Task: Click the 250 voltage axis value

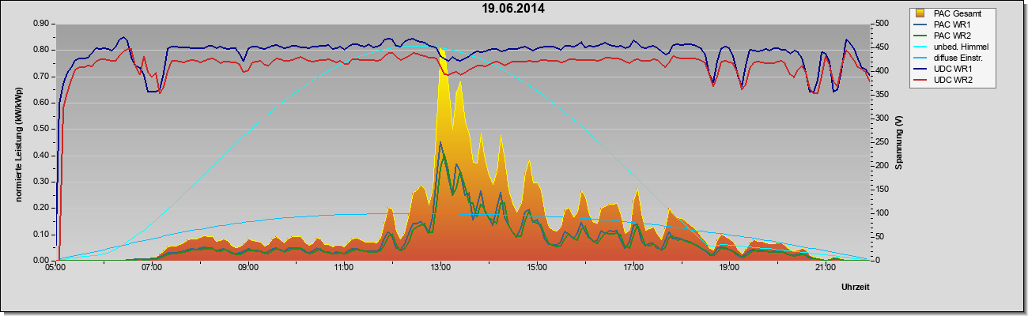Action: tap(881, 142)
